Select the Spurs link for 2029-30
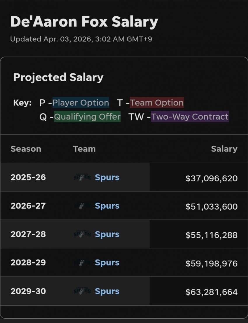Image resolution: width=248 pixels, height=323 pixels. 107,291
